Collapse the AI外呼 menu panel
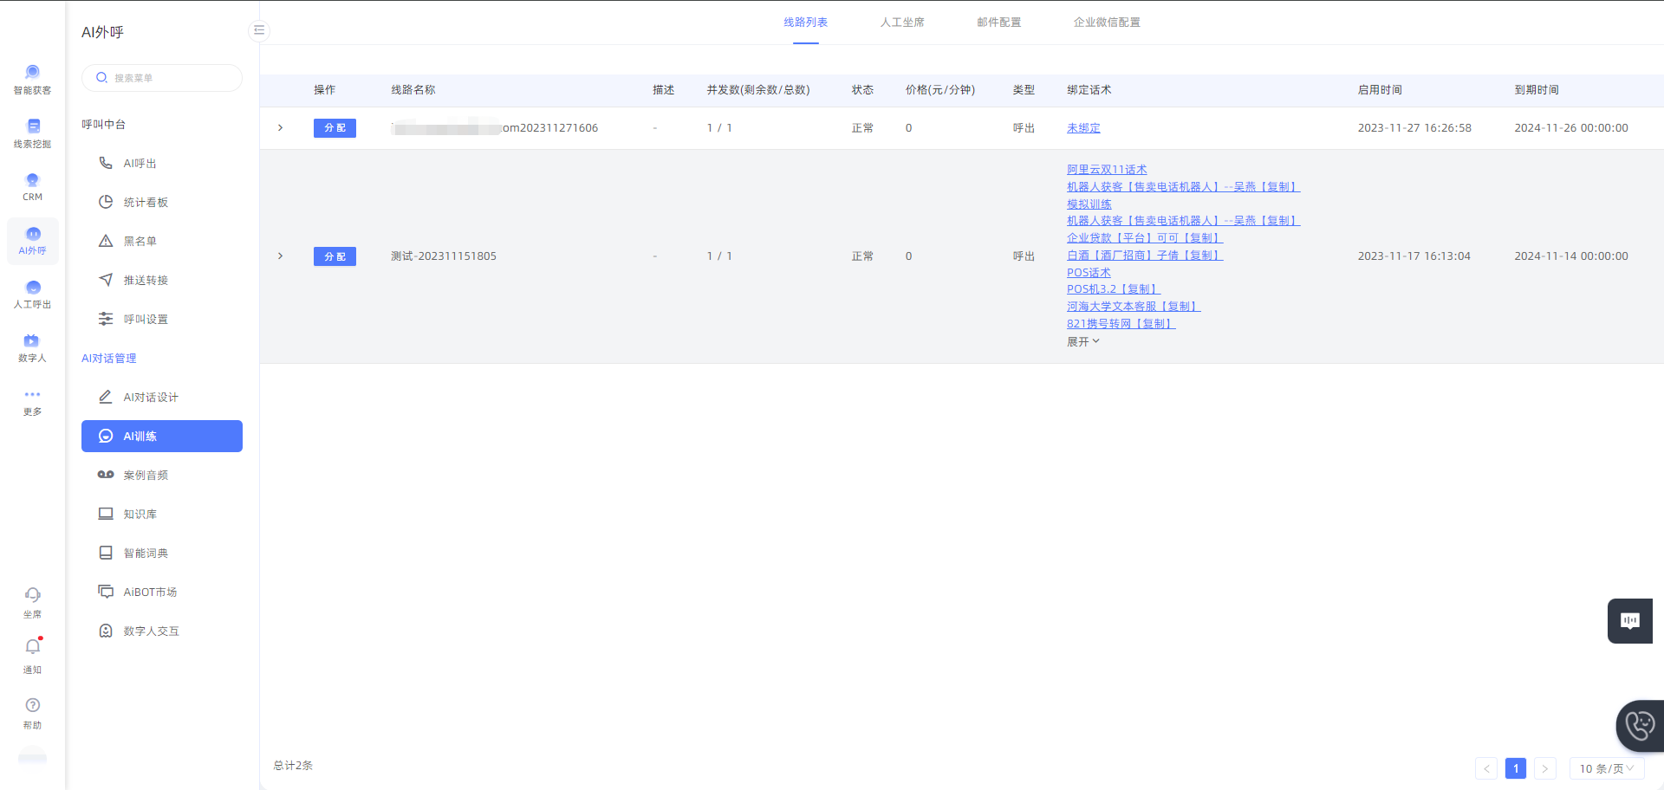This screenshot has height=790, width=1664. click(258, 30)
